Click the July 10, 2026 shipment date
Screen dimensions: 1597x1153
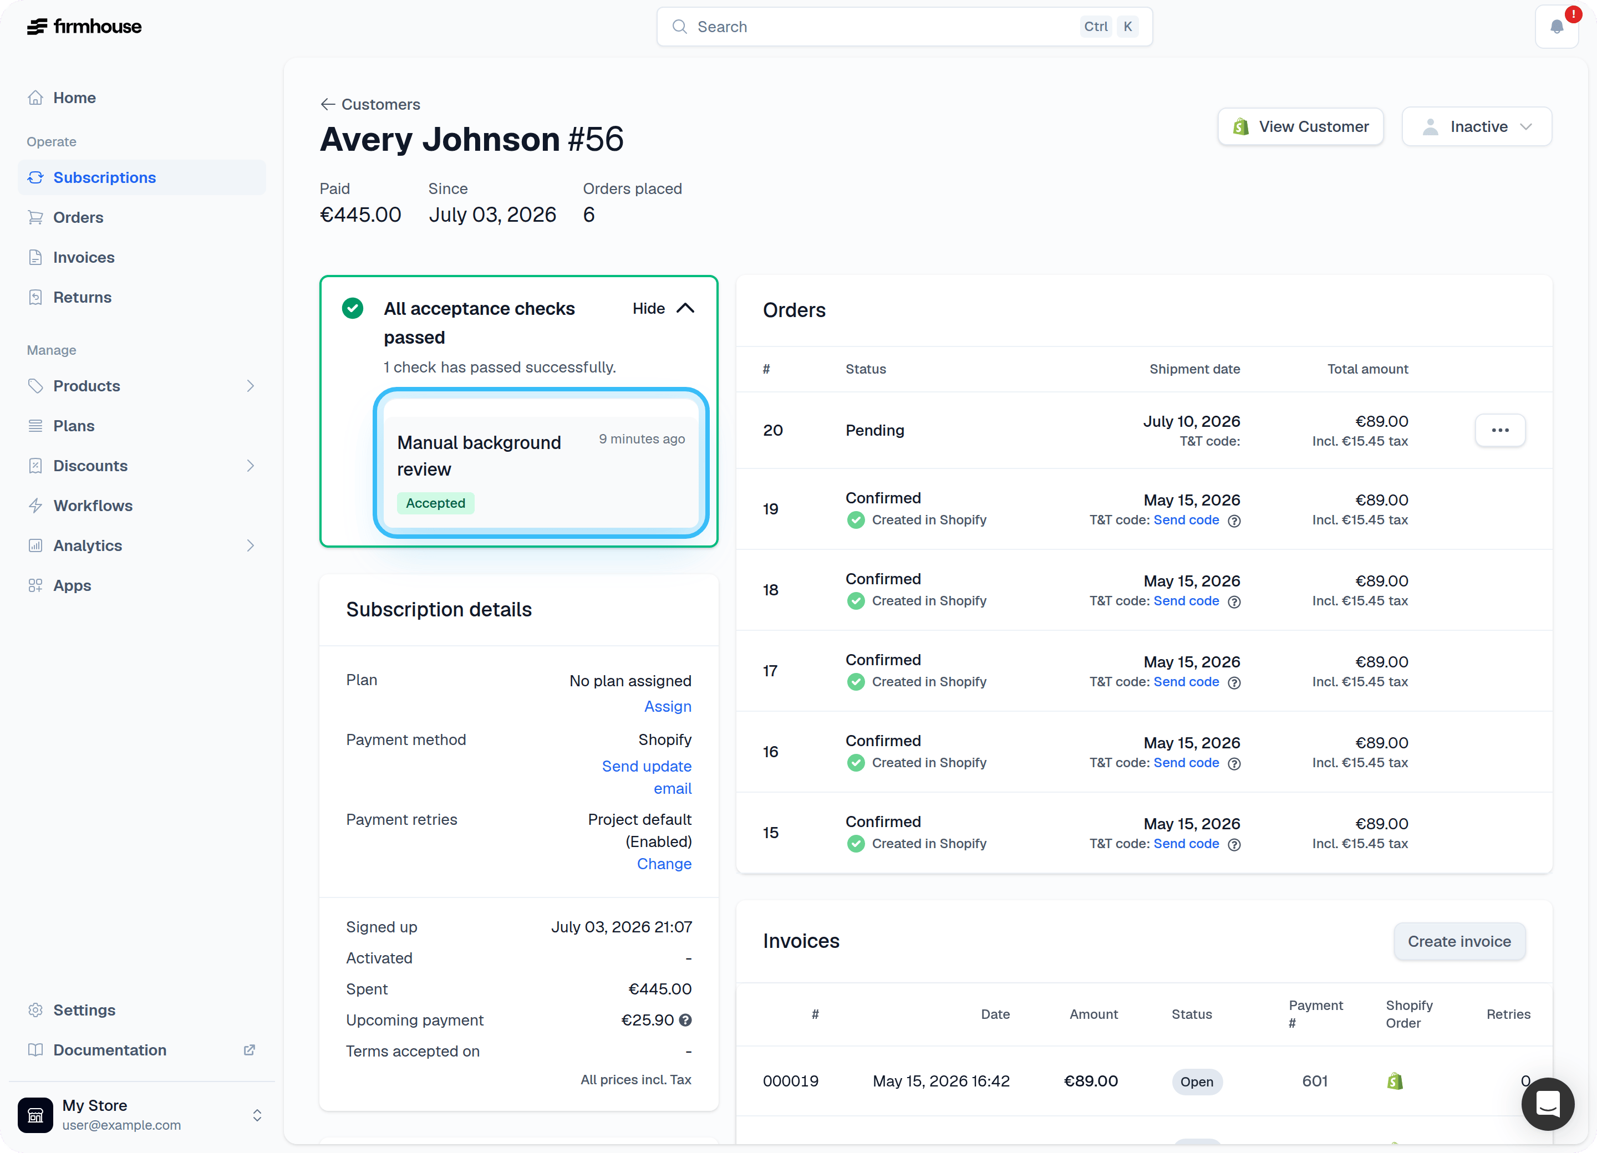point(1192,422)
